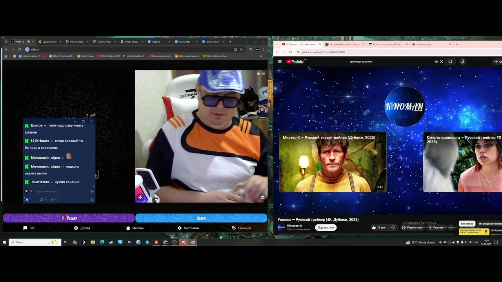Open taskbar clock showing 14:30
The height and width of the screenshot is (282, 502).
click(x=486, y=242)
